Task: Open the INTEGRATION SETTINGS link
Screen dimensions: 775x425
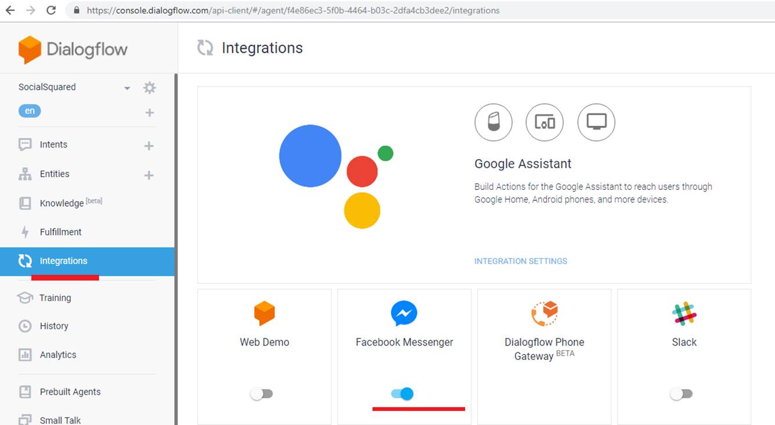Action: (x=520, y=261)
